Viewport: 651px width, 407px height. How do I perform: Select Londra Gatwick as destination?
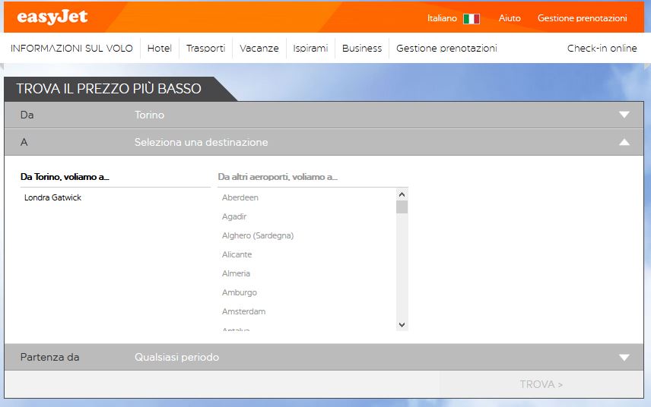52,197
